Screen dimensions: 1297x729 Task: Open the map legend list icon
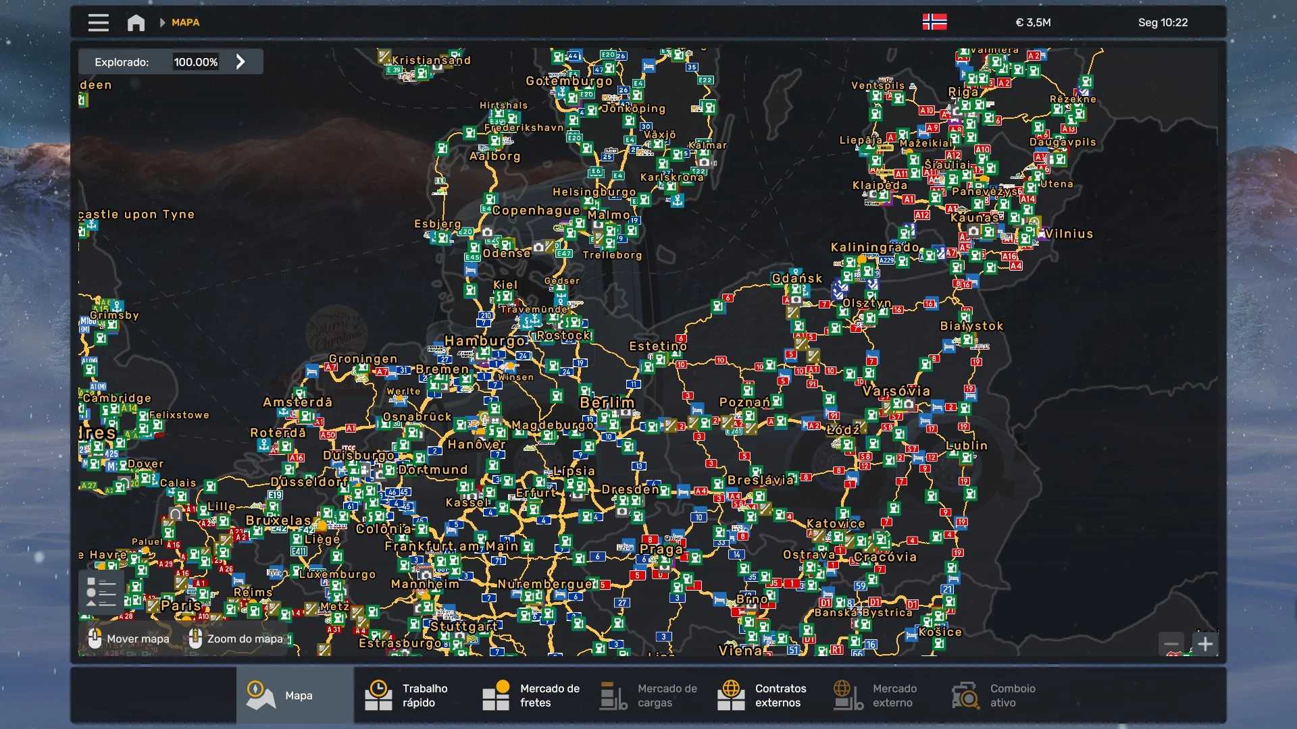coord(101,592)
